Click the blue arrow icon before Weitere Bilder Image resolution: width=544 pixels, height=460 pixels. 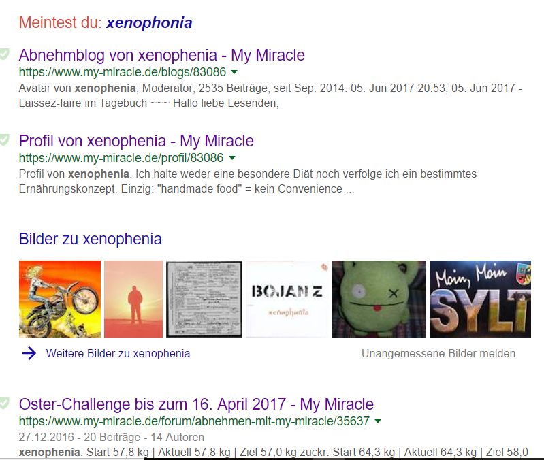29,353
